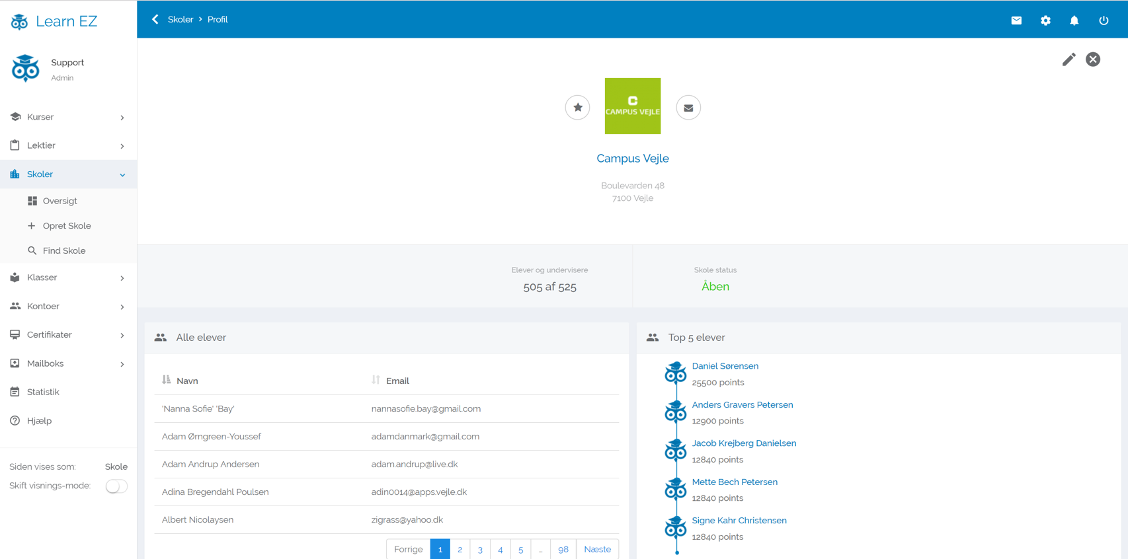Image resolution: width=1128 pixels, height=559 pixels.
Task: Click the favorite star icon beside school logo
Action: (x=577, y=107)
